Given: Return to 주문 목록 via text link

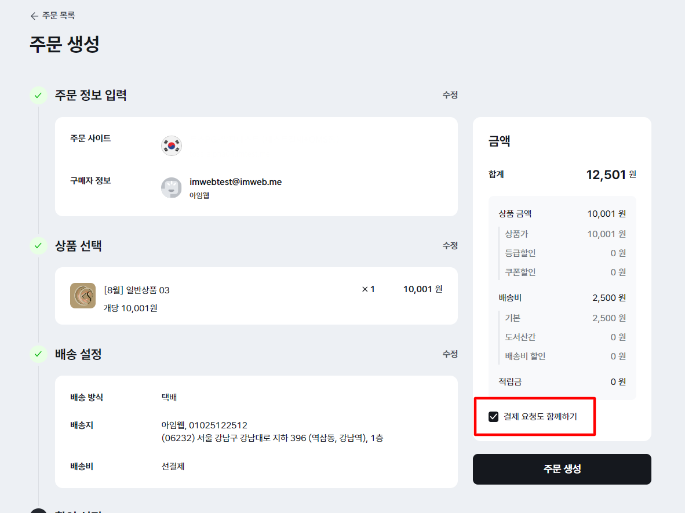Looking at the screenshot, I should point(59,16).
